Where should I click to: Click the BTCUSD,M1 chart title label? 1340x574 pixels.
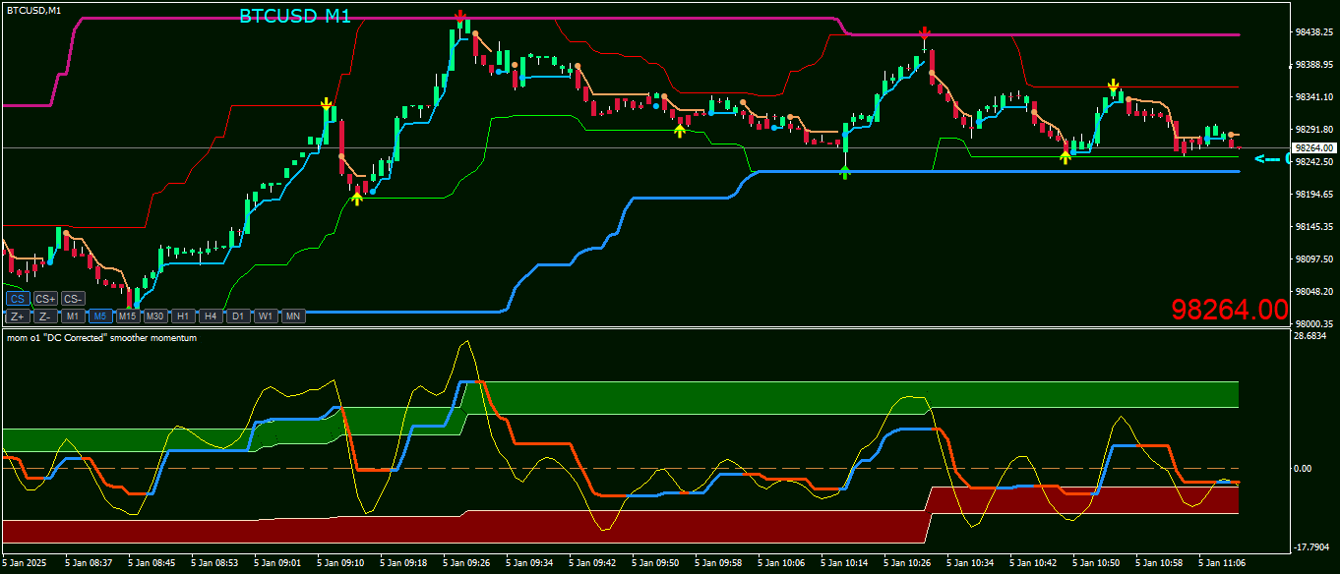[33, 10]
